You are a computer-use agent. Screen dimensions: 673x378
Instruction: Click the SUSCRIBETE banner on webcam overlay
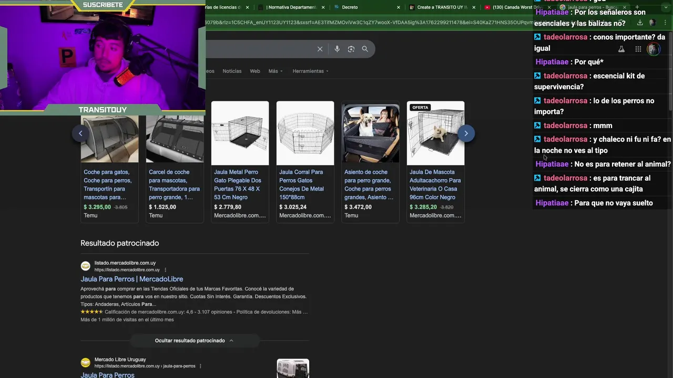point(103,5)
